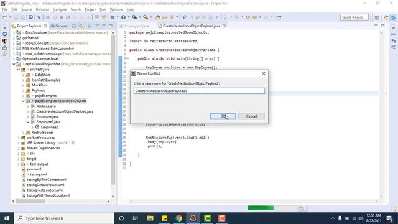Click the Quick Access search box
This screenshot has width=398, height=224.
pos(354,17)
